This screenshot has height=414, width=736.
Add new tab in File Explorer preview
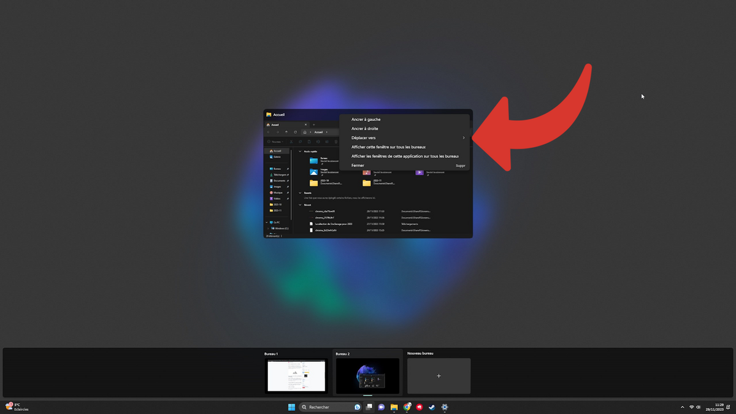click(313, 125)
